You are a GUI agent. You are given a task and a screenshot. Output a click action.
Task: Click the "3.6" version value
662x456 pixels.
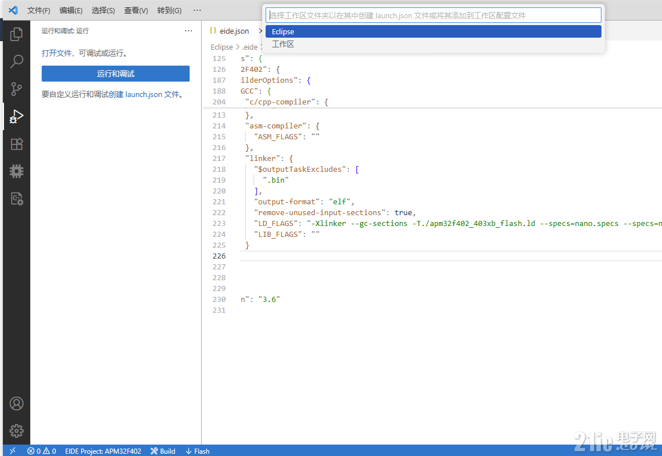click(270, 300)
